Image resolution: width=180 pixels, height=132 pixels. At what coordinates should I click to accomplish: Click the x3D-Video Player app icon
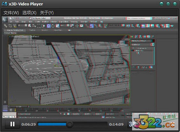point(4,4)
